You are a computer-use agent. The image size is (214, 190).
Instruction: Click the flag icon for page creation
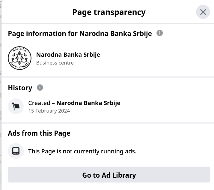16,106
